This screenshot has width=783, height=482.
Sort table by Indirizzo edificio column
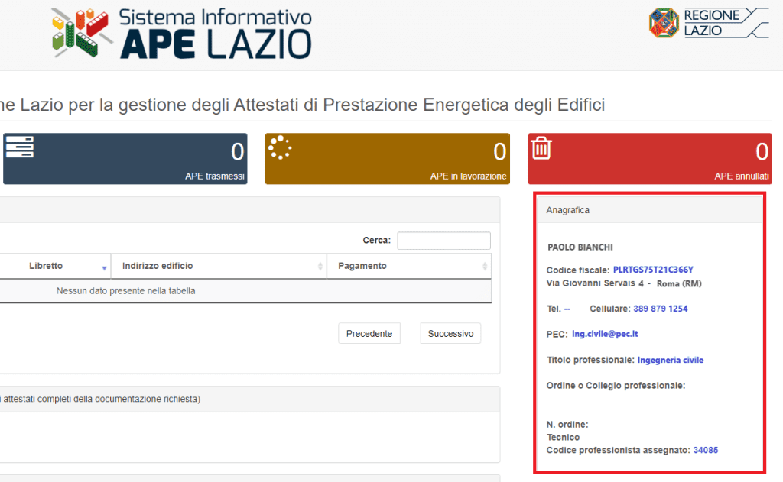219,266
